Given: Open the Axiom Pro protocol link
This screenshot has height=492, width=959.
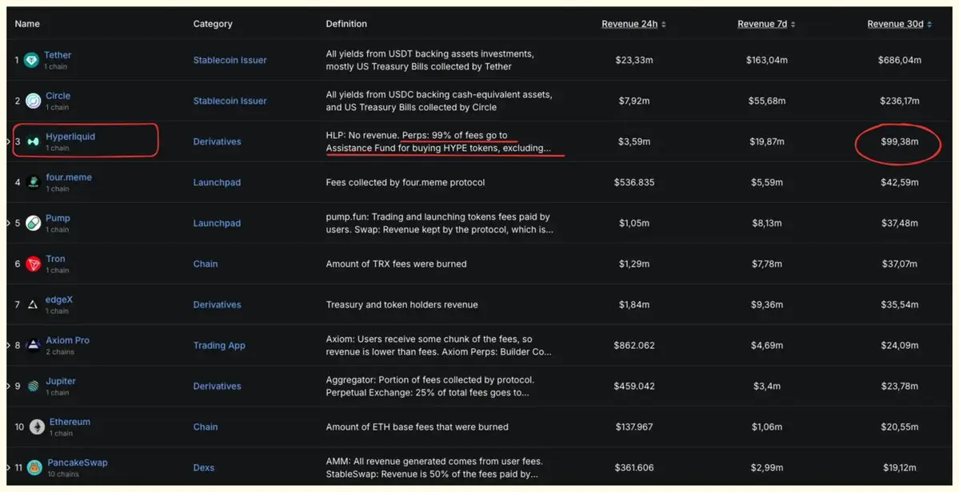Looking at the screenshot, I should tap(67, 340).
